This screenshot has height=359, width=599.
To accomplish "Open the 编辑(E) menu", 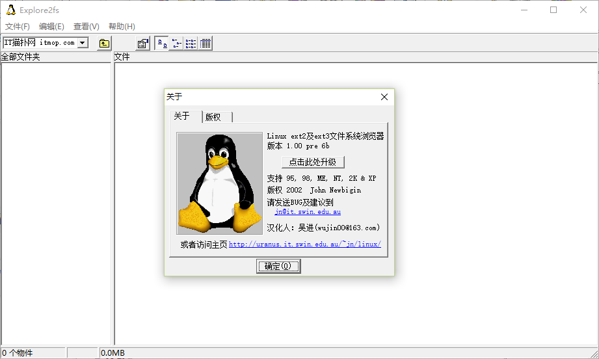I will (51, 27).
